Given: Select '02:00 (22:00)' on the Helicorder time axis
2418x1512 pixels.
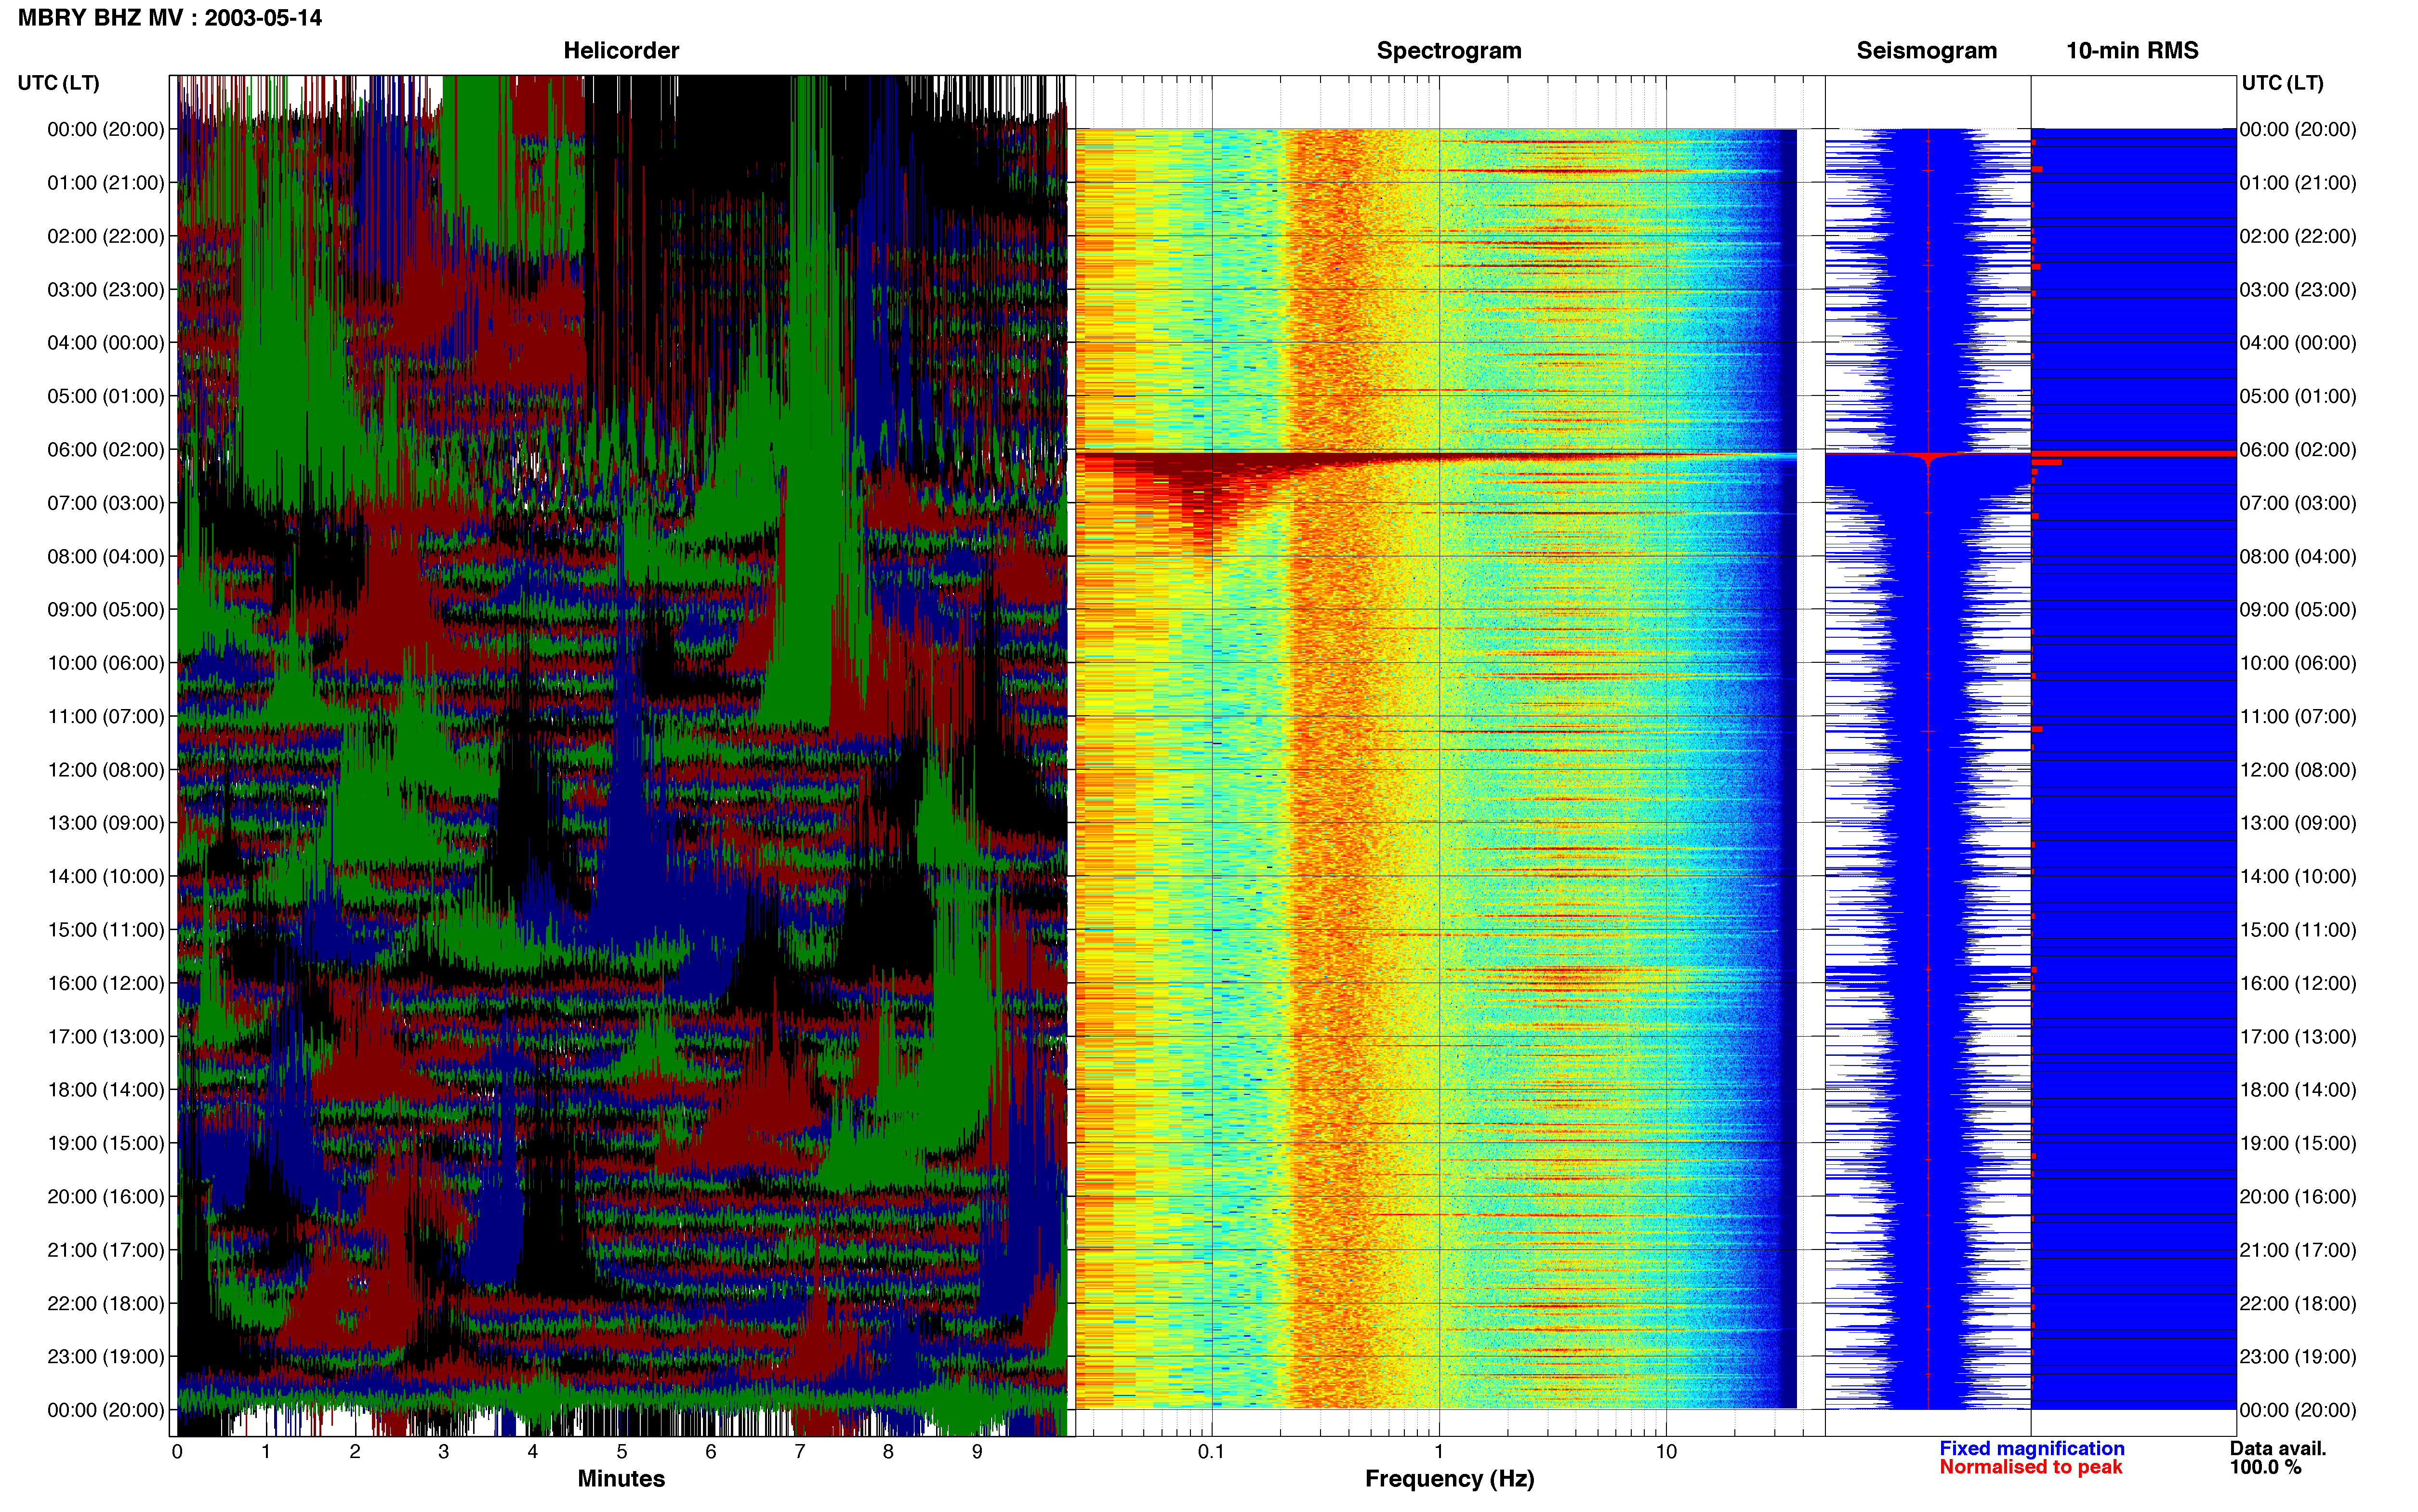Looking at the screenshot, I should (x=106, y=236).
